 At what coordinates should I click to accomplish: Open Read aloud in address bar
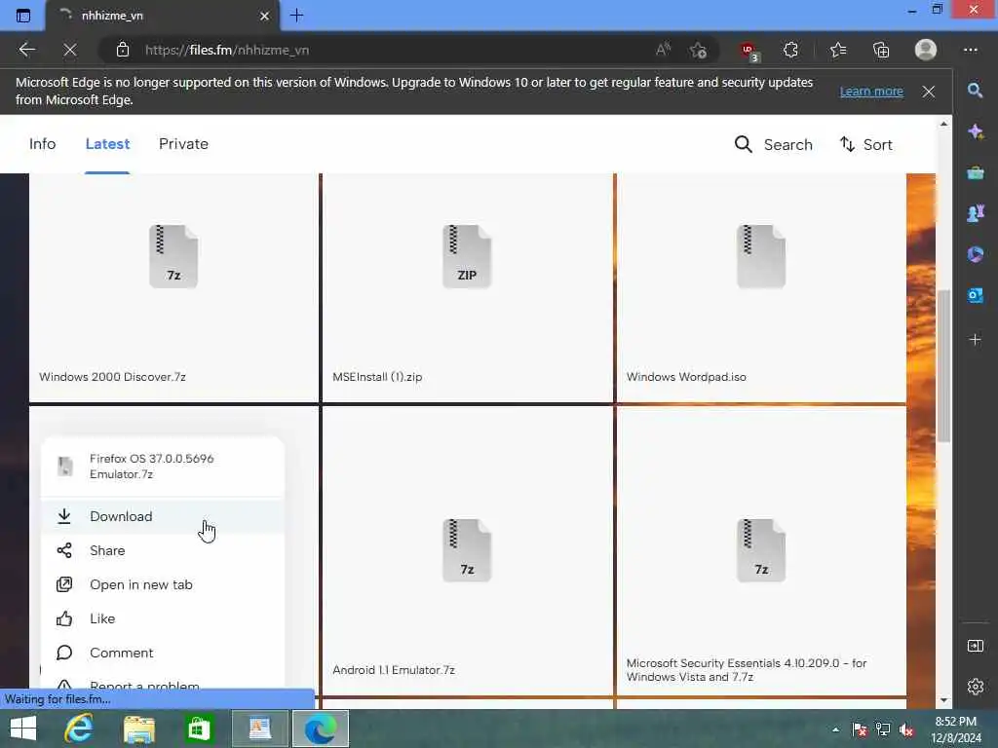coord(663,50)
